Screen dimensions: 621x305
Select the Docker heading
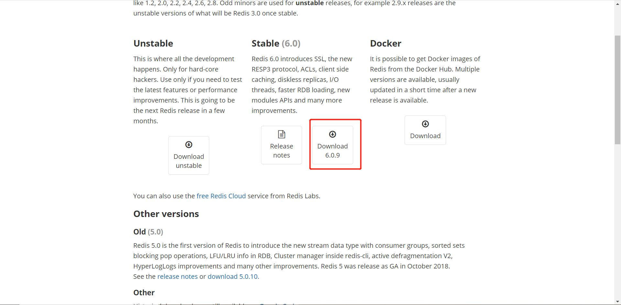(386, 43)
